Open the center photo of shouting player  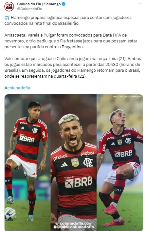(x=74, y=162)
